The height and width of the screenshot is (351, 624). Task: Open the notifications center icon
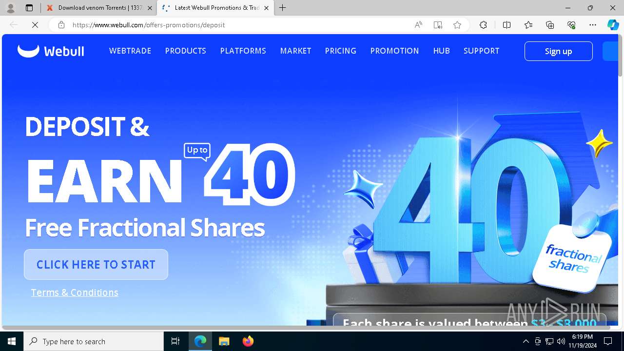[608, 341]
